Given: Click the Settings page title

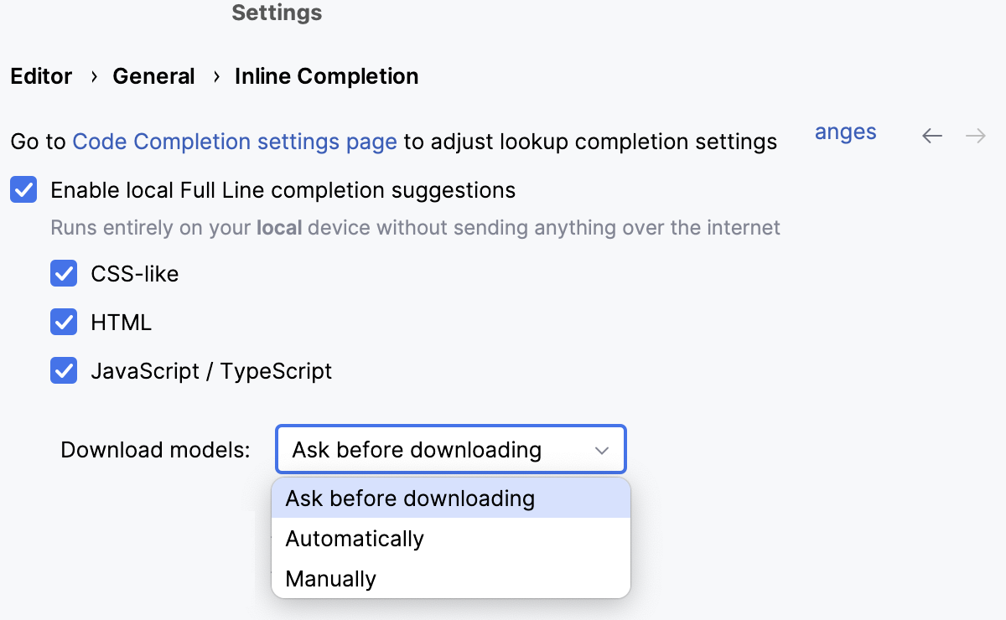Looking at the screenshot, I should click(277, 13).
